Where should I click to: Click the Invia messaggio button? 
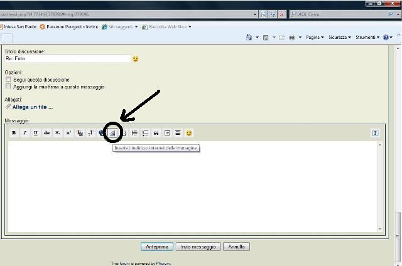click(x=198, y=247)
